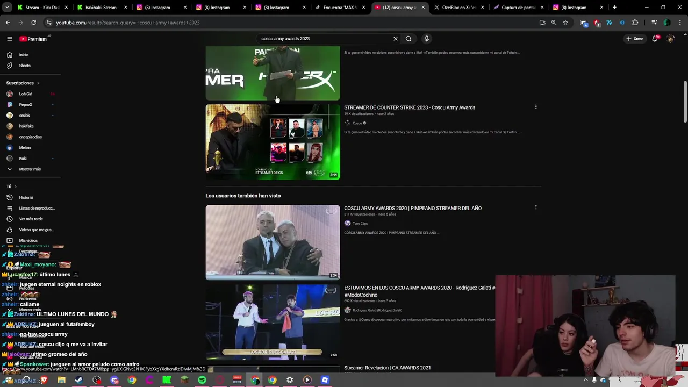The width and height of the screenshot is (688, 387).
Task: Expand the Suscripciones section
Action: coord(23,83)
